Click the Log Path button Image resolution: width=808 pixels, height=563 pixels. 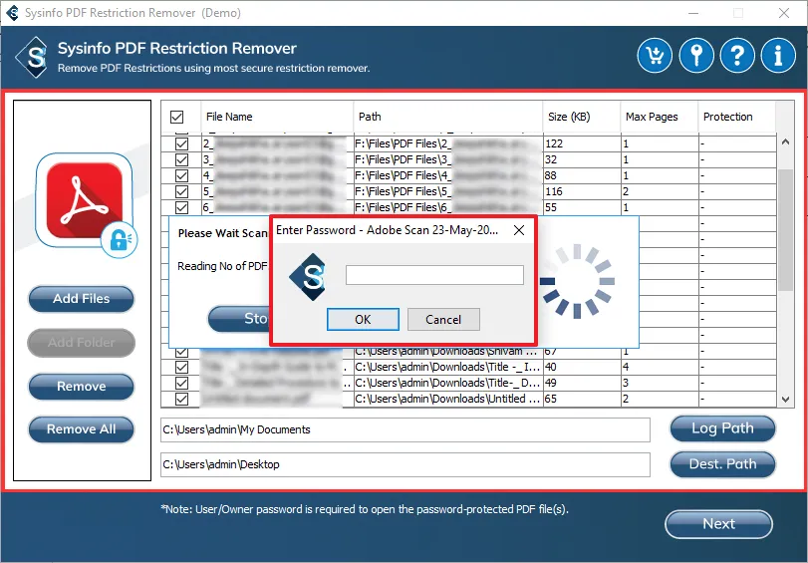click(x=722, y=428)
